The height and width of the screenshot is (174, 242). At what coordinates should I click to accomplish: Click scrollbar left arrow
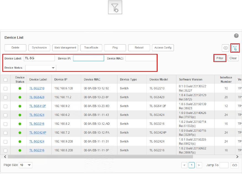[x=5, y=157]
